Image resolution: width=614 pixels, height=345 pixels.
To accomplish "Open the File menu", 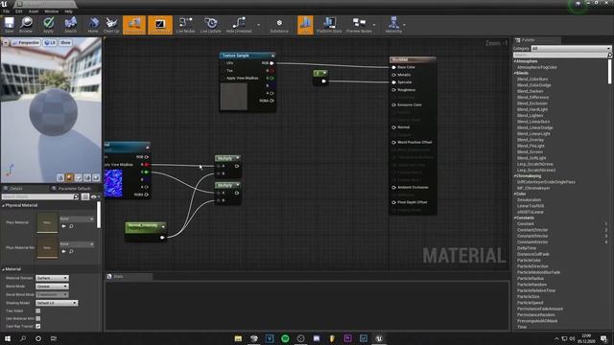I will tap(7, 11).
